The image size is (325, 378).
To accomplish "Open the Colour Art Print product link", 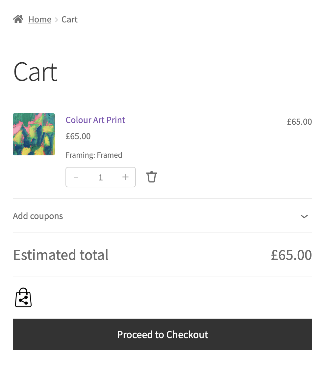I will pyautogui.click(x=95, y=120).
